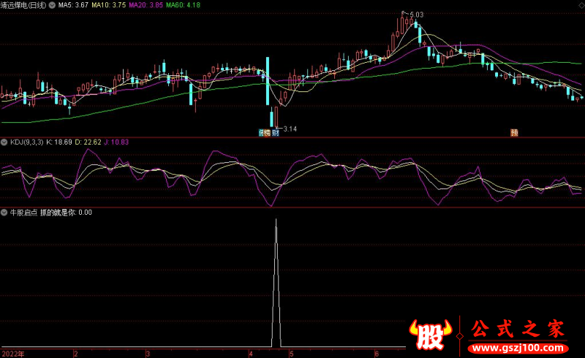Click the 2022年 label on the time axis
Viewport: 585px width, 358px height.
coord(13,354)
